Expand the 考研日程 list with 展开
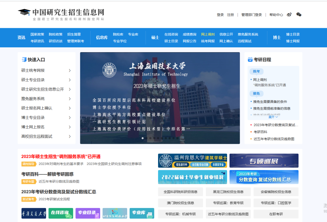Viewport: 327px width, 222px height. click(273, 117)
